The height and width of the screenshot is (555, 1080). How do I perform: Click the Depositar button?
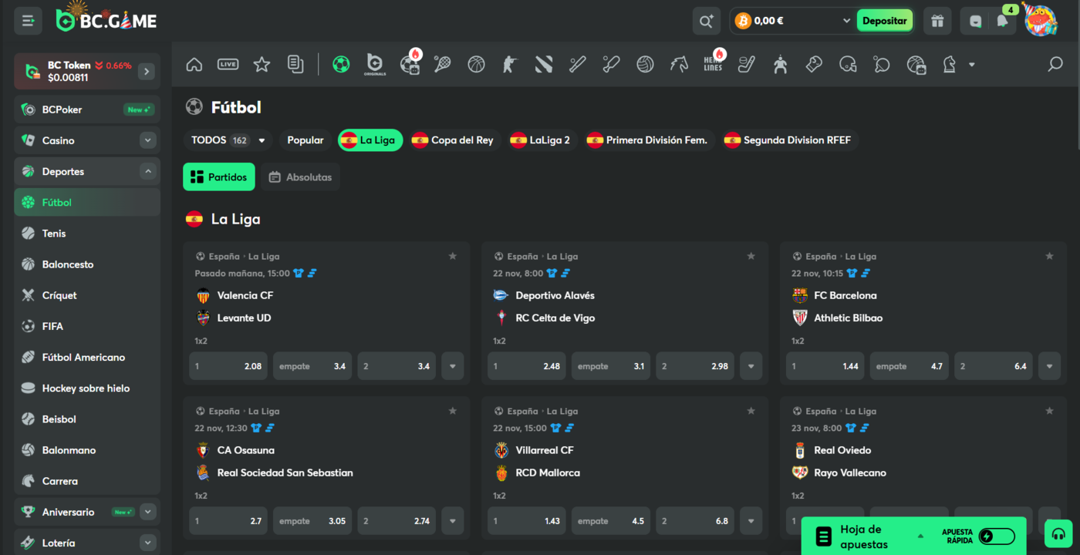[x=884, y=21]
